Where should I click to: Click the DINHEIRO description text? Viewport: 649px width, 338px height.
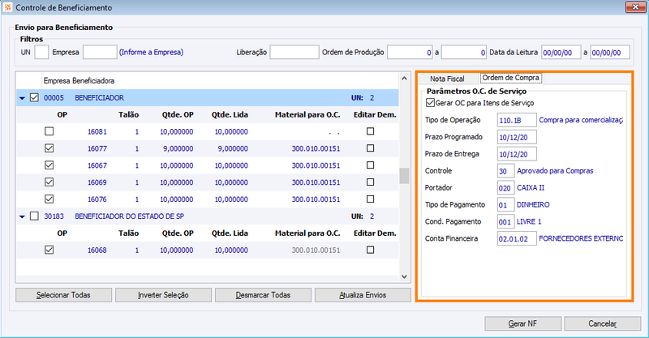[x=533, y=205]
